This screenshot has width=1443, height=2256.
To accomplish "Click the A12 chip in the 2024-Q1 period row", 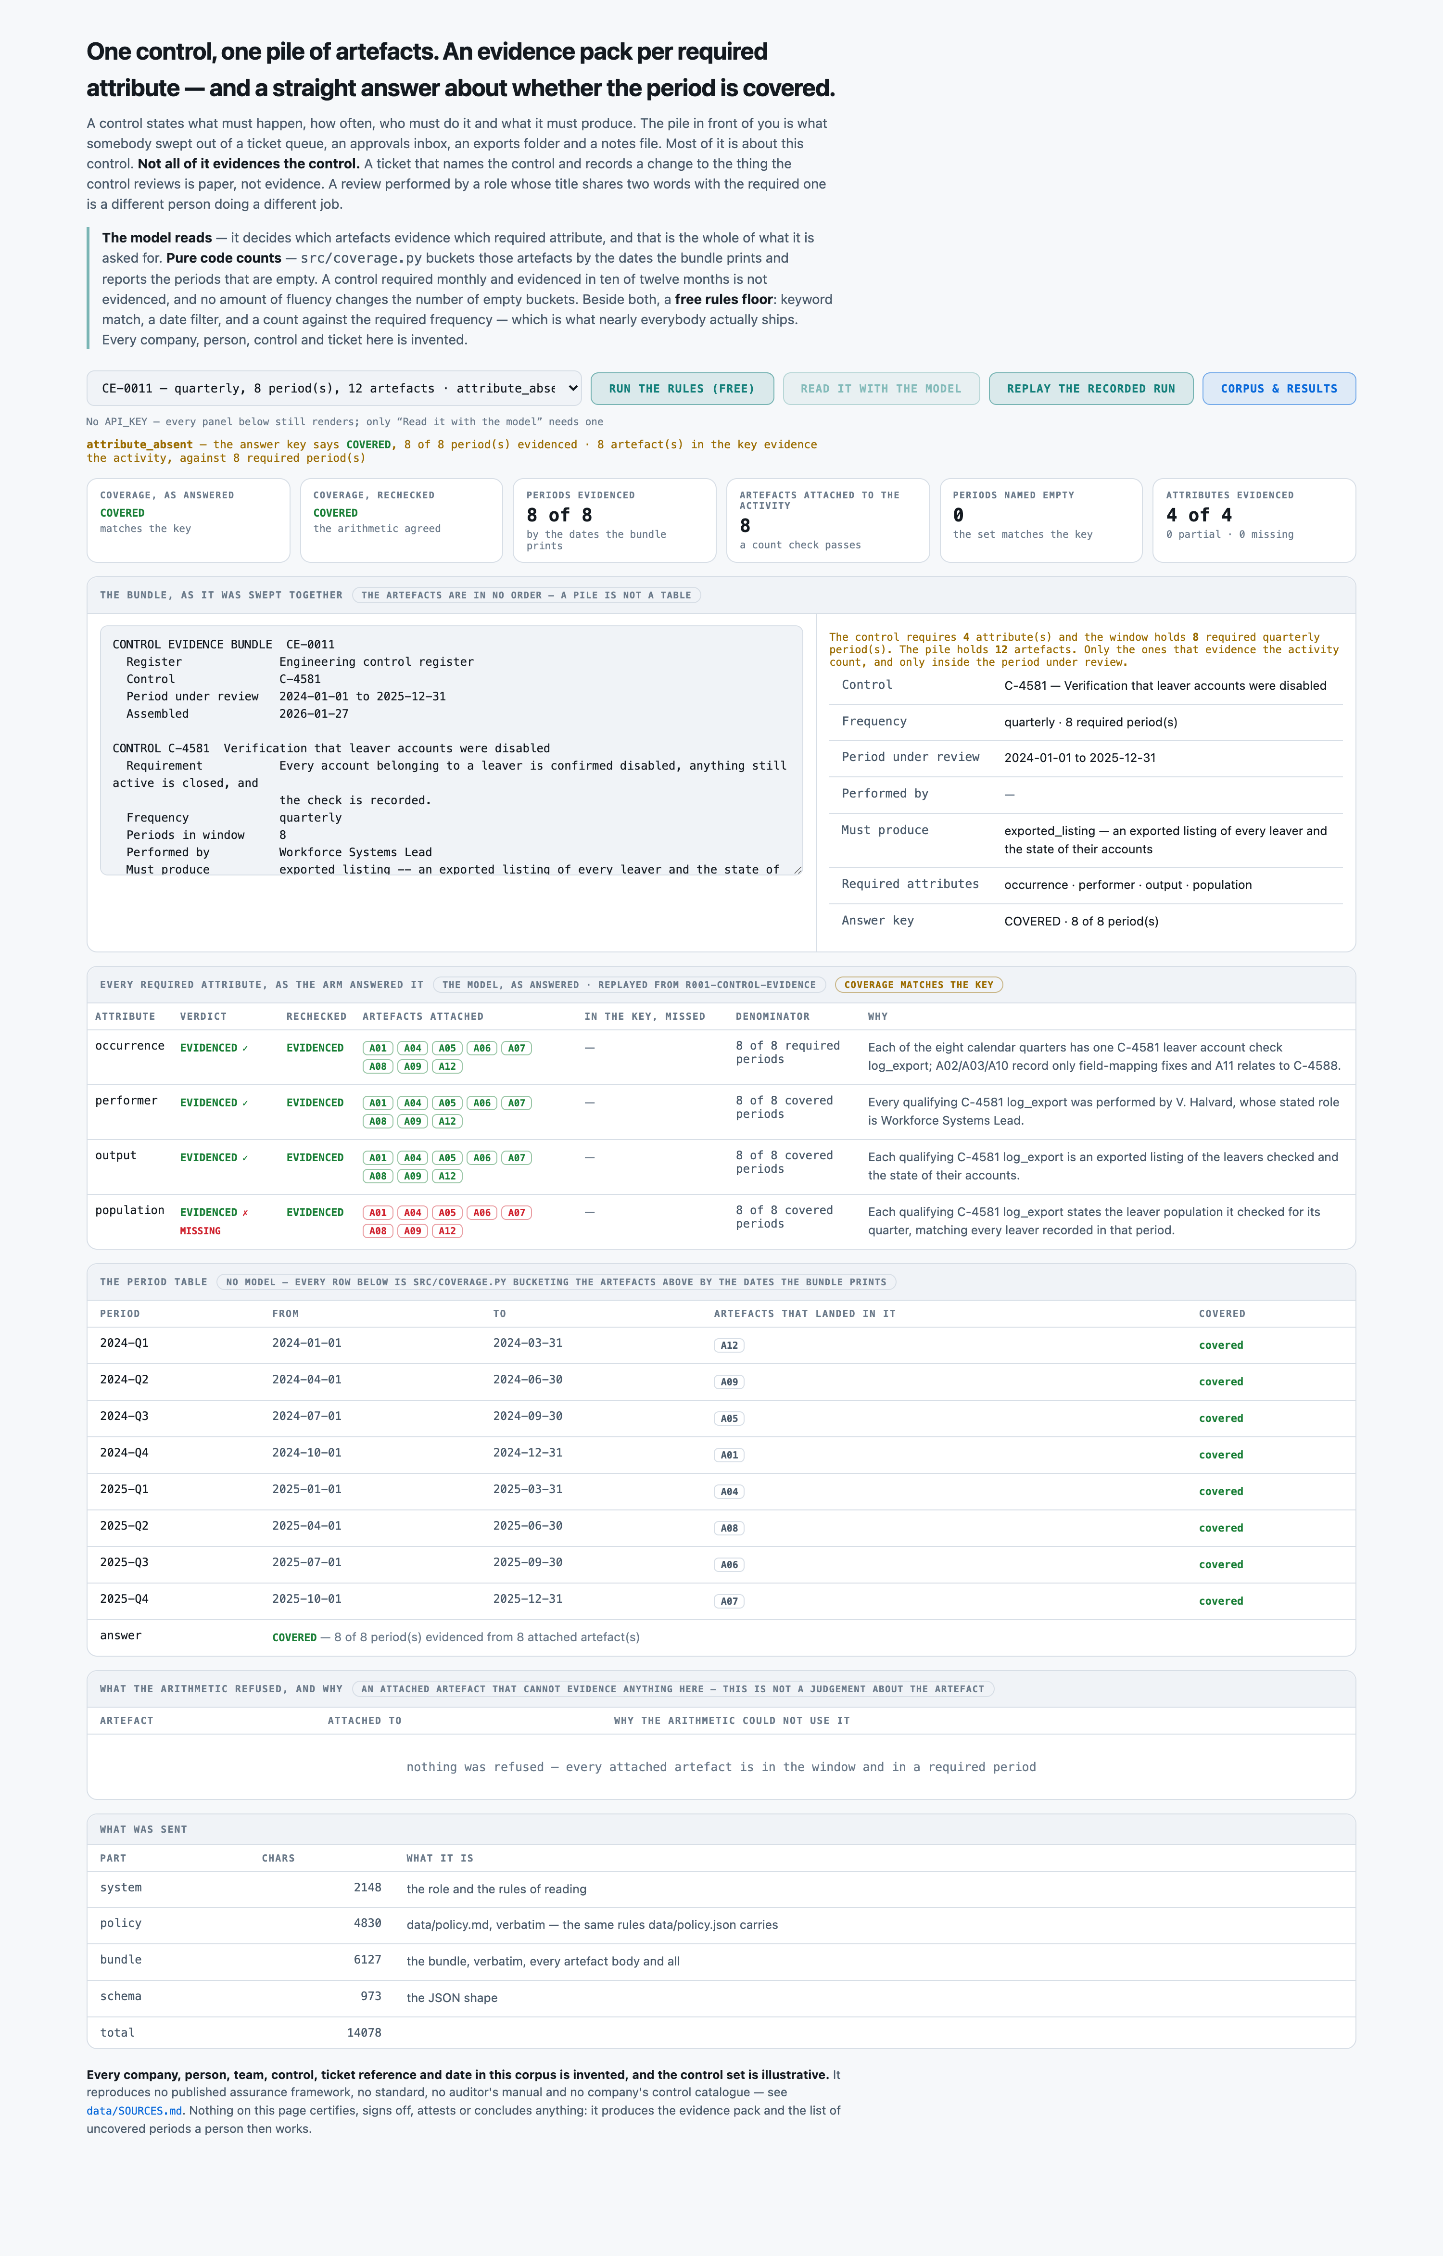I will pos(729,1345).
